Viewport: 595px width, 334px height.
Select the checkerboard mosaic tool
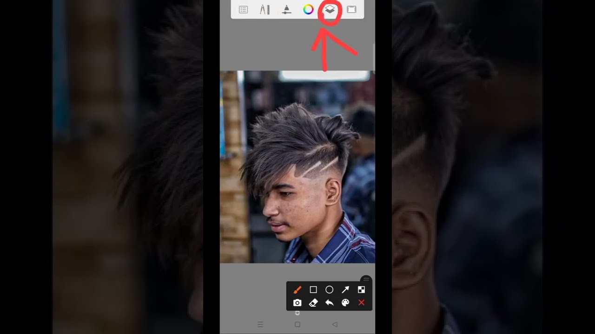(x=361, y=290)
